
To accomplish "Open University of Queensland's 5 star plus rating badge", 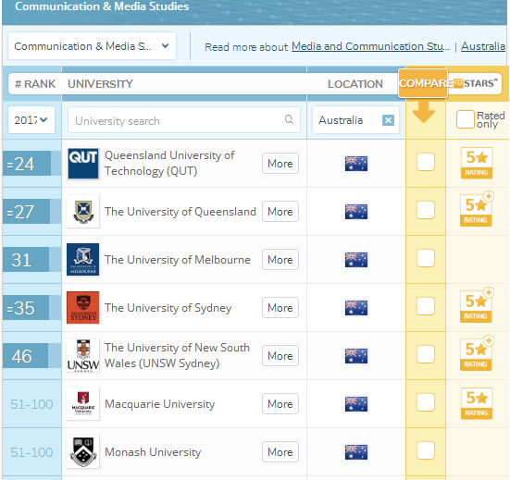I will pos(477,210).
